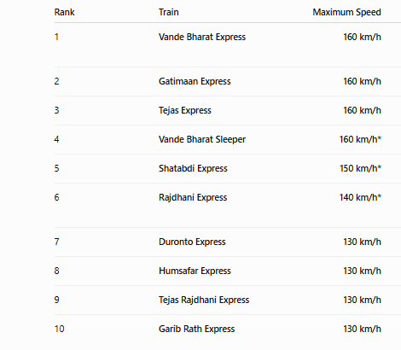Screen dimensions: 401x350
Task: Select Gatimaan Express train name
Action: tap(195, 81)
